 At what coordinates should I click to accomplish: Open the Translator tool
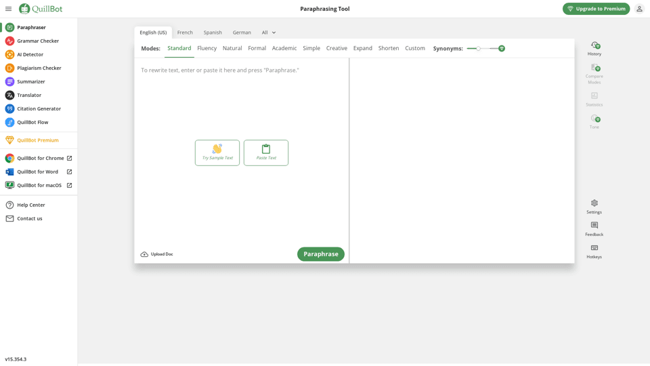(x=39, y=95)
